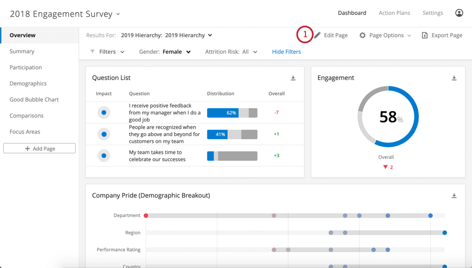Click the Impact column header

[103, 94]
